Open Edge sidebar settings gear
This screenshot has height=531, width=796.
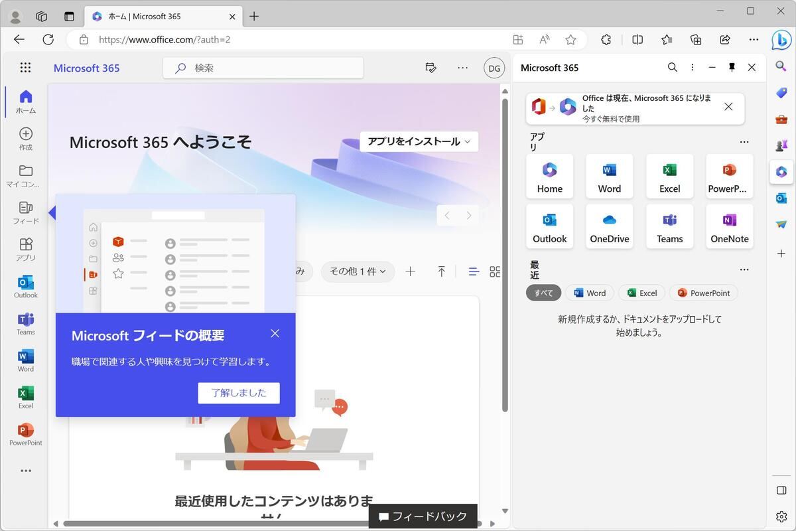pyautogui.click(x=781, y=516)
